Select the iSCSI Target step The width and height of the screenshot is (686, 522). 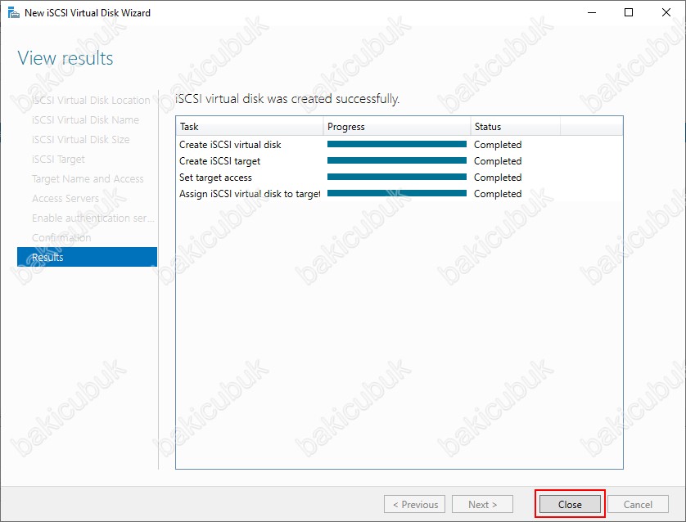pos(58,159)
